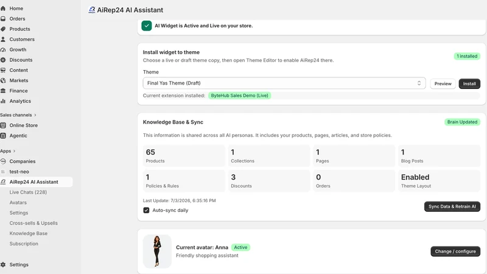Click the Collections stat card

pos(269,156)
